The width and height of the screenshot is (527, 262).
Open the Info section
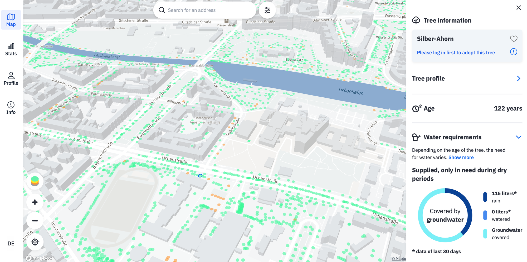coord(11,107)
